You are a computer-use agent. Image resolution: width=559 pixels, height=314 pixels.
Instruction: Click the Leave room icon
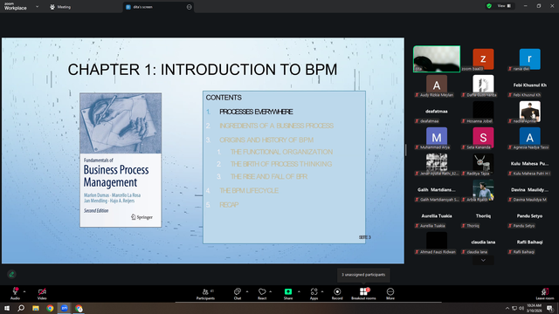(545, 291)
